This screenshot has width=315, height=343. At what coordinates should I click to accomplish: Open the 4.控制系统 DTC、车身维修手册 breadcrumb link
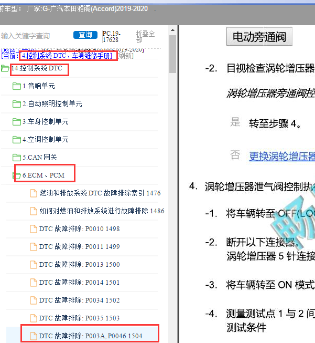[67, 56]
